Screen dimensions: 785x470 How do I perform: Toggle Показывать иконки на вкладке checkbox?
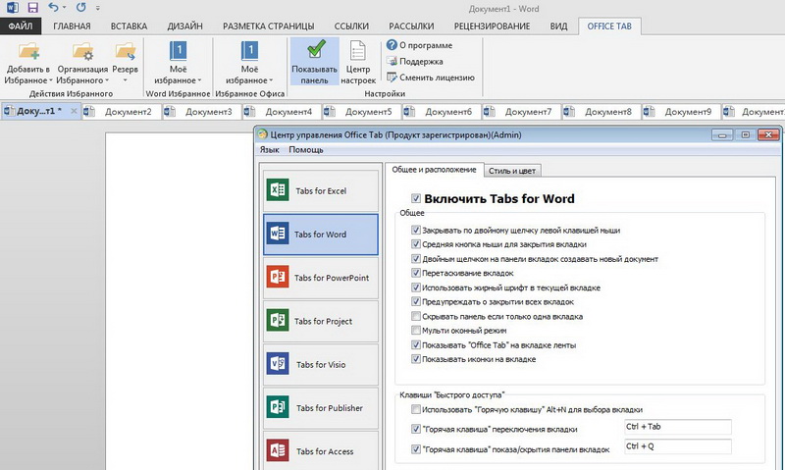[415, 358]
